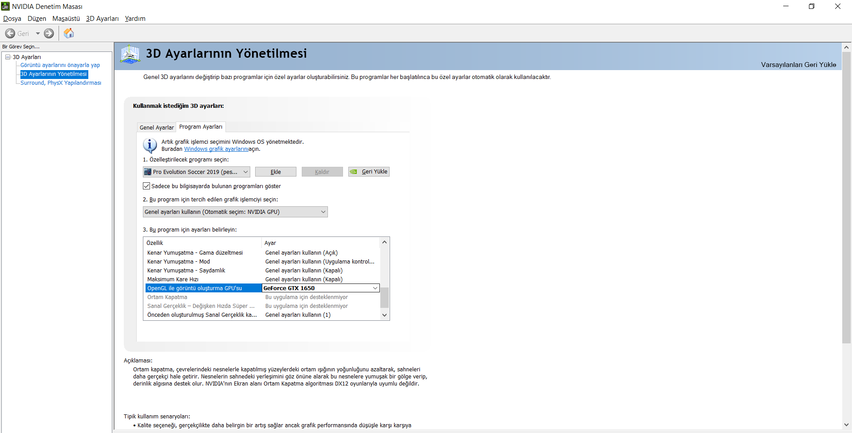Select 'Kenar Yumuşatma - Saydamlık' row
The image size is (852, 433).
[263, 270]
